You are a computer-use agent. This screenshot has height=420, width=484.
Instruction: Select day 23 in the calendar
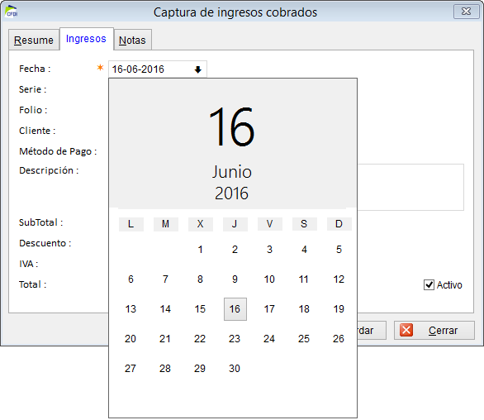235,338
